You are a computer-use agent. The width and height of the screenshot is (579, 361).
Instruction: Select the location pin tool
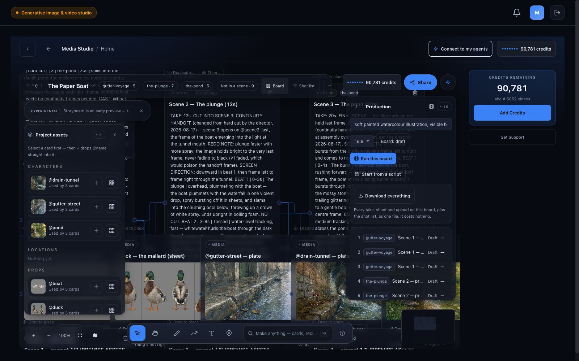click(229, 333)
